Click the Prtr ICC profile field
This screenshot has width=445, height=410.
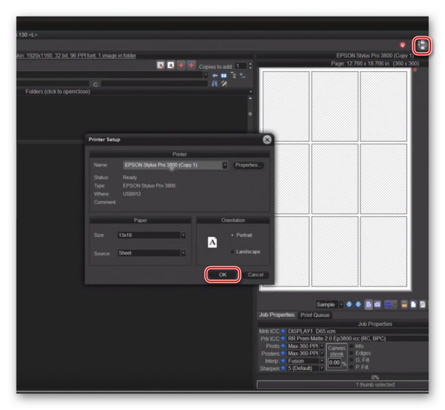(x=357, y=338)
